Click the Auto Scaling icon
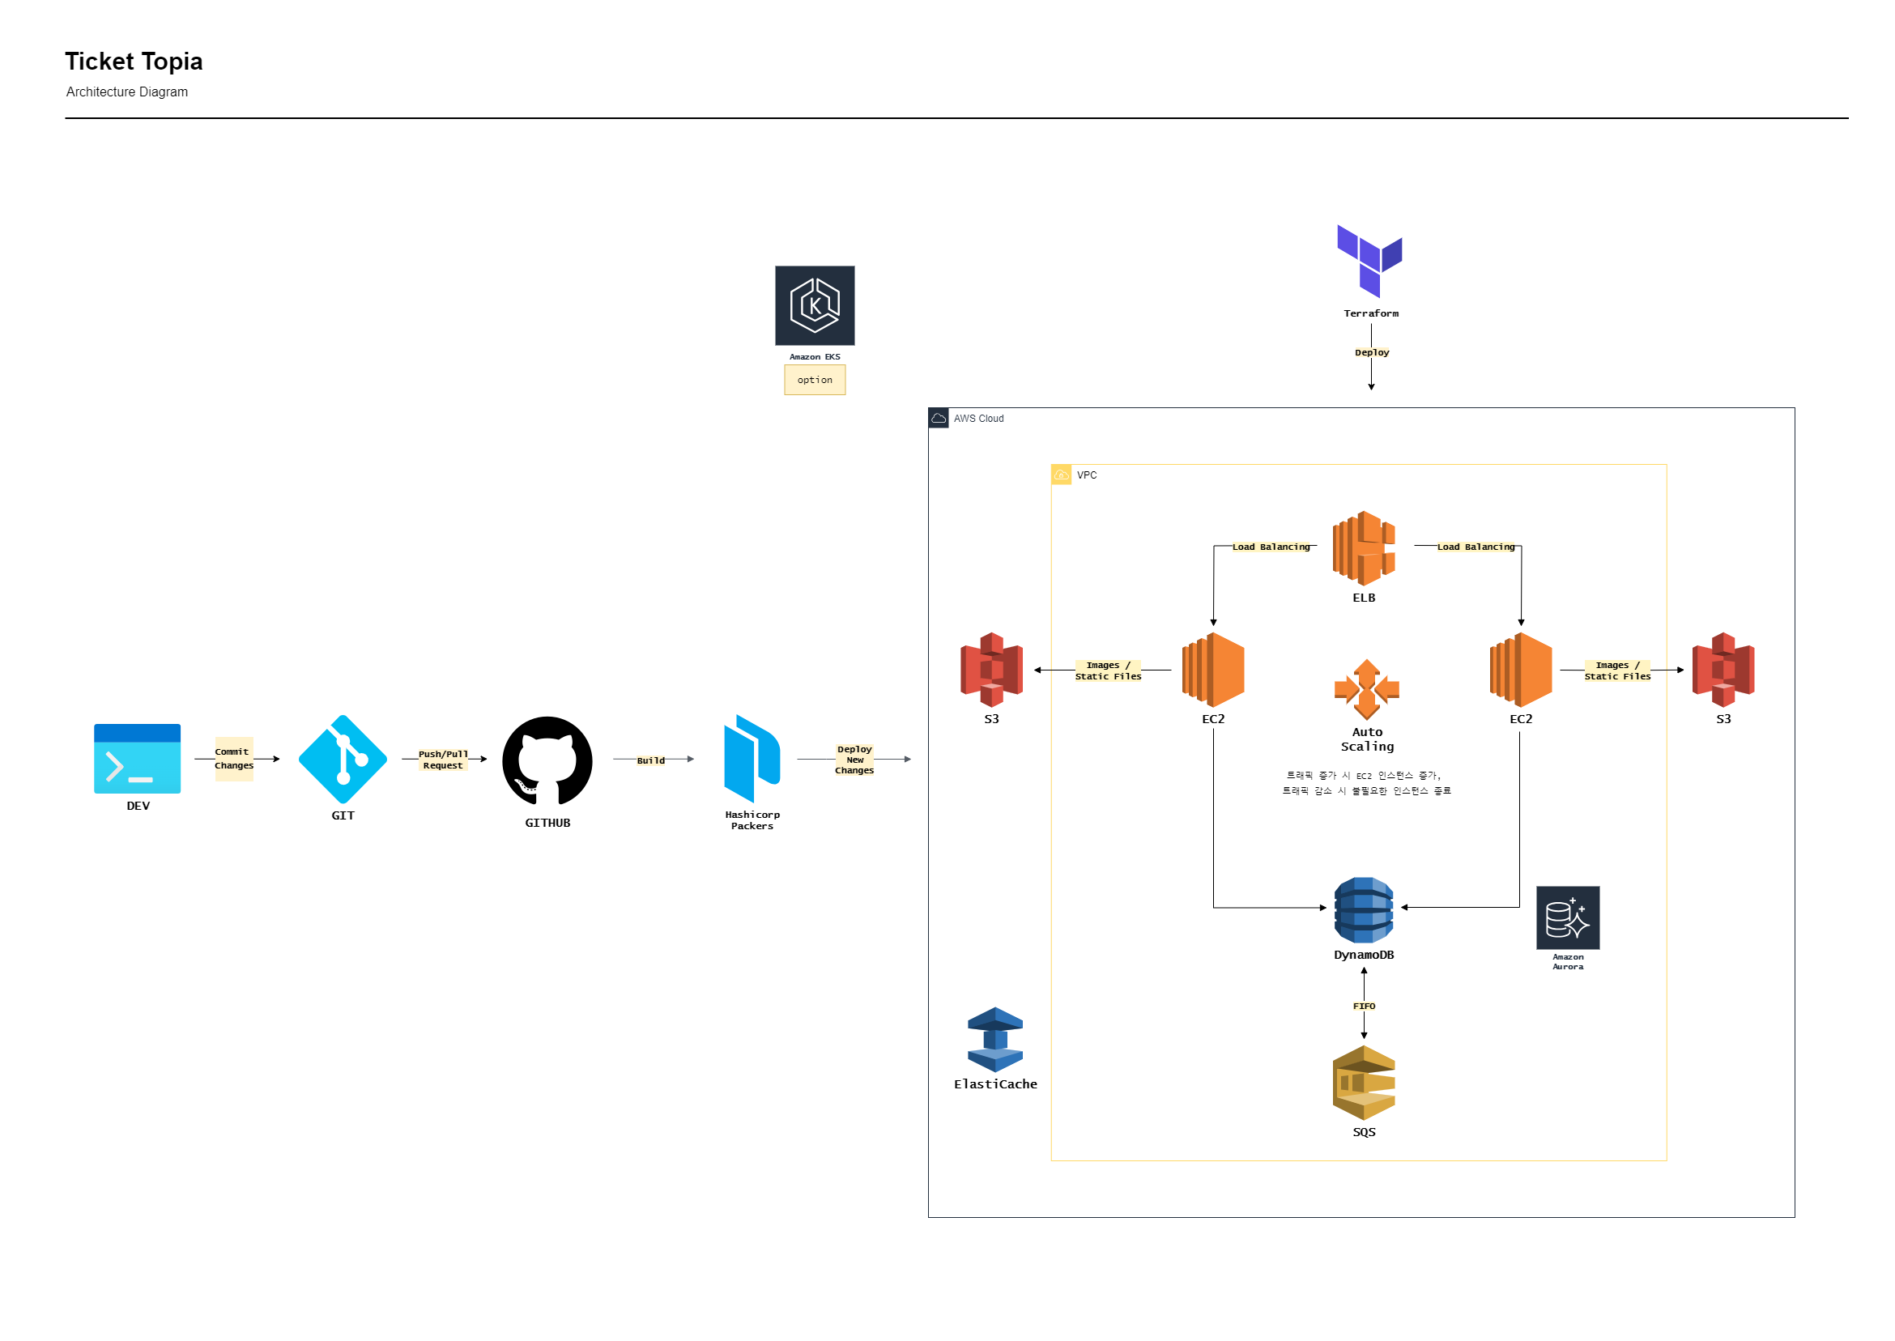The image size is (1895, 1341). tap(1366, 688)
